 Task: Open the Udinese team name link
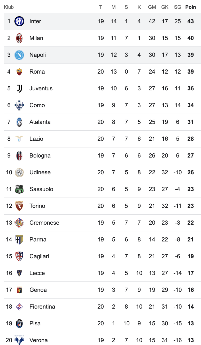coord(40,173)
